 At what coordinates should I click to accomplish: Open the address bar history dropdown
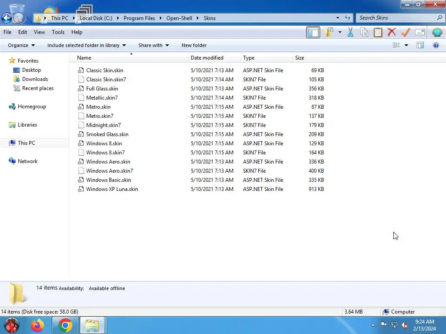point(338,18)
